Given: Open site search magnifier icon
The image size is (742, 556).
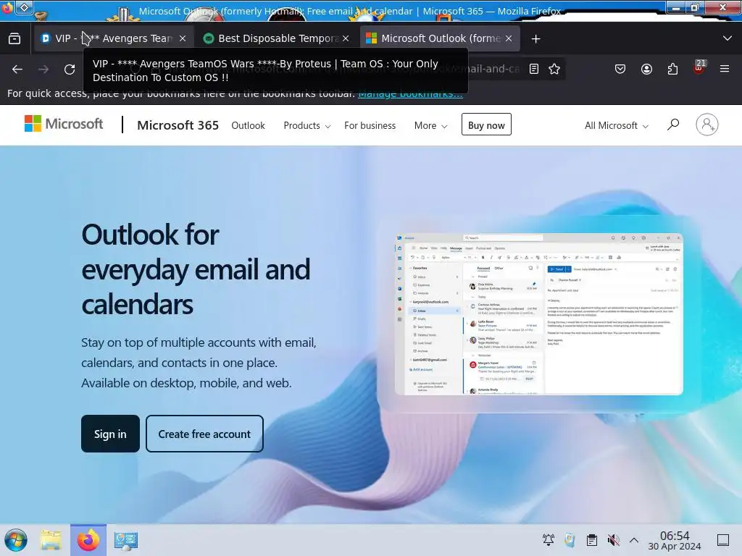Looking at the screenshot, I should [673, 125].
